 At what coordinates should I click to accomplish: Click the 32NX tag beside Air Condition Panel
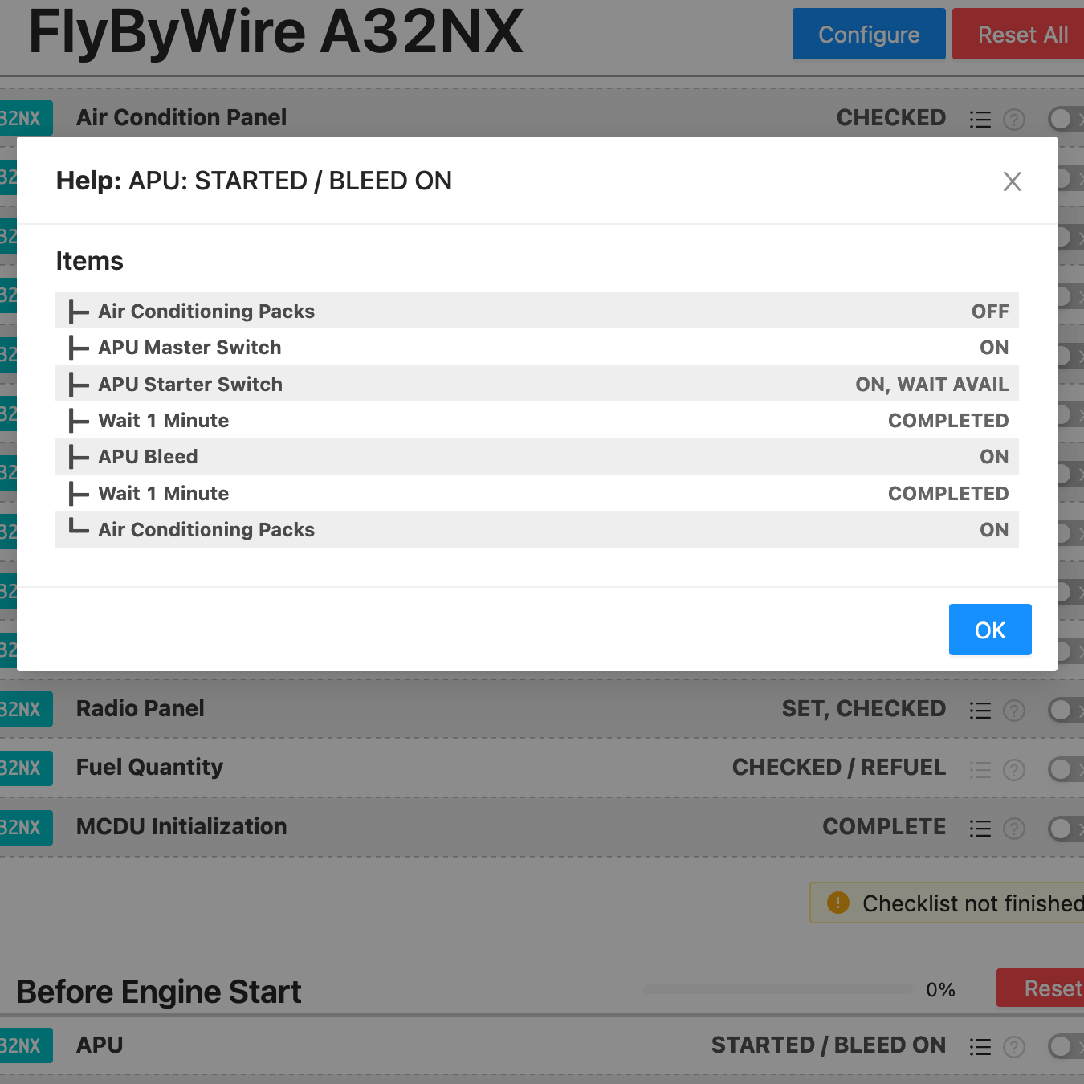click(x=26, y=118)
